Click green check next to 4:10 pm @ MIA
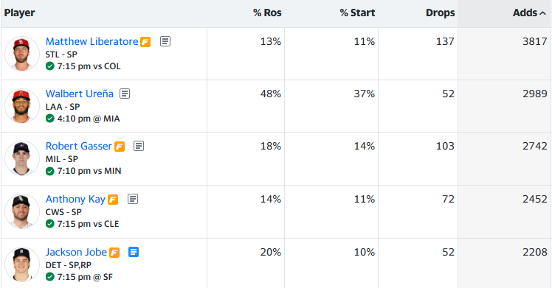Viewport: 552px width, 288px height. 50,119
